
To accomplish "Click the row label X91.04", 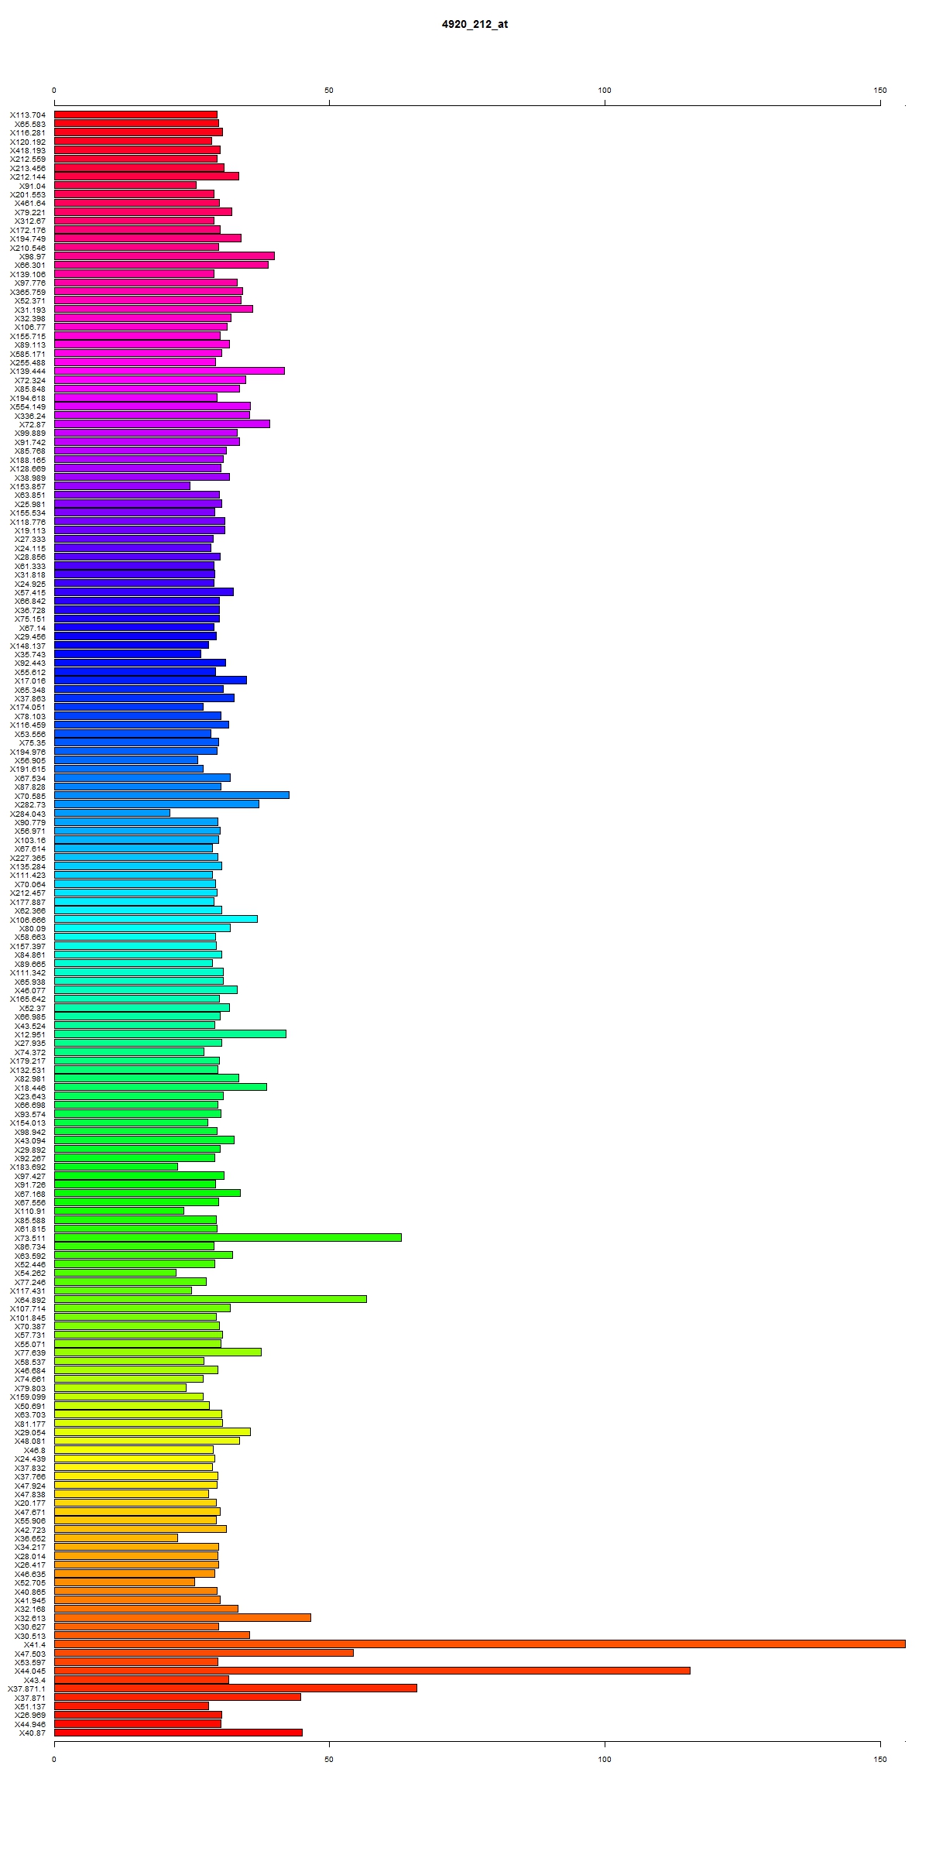I will coord(33,186).
